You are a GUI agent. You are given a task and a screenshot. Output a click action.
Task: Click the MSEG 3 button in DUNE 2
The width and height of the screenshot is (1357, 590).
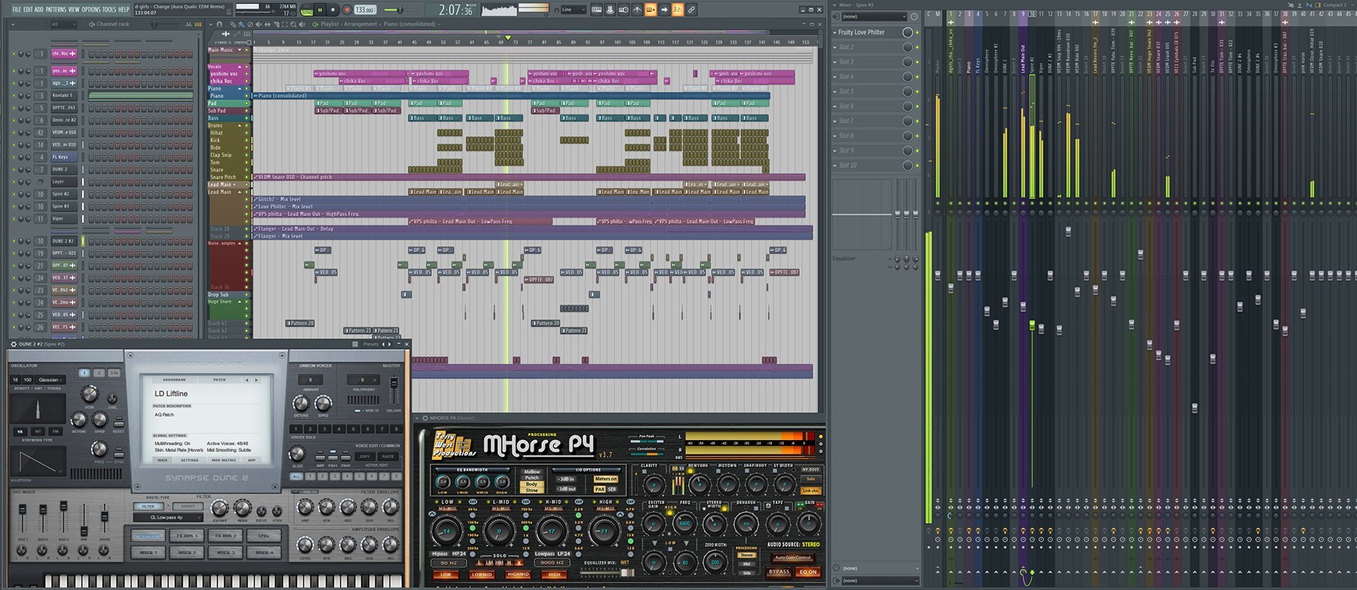pyautogui.click(x=225, y=552)
